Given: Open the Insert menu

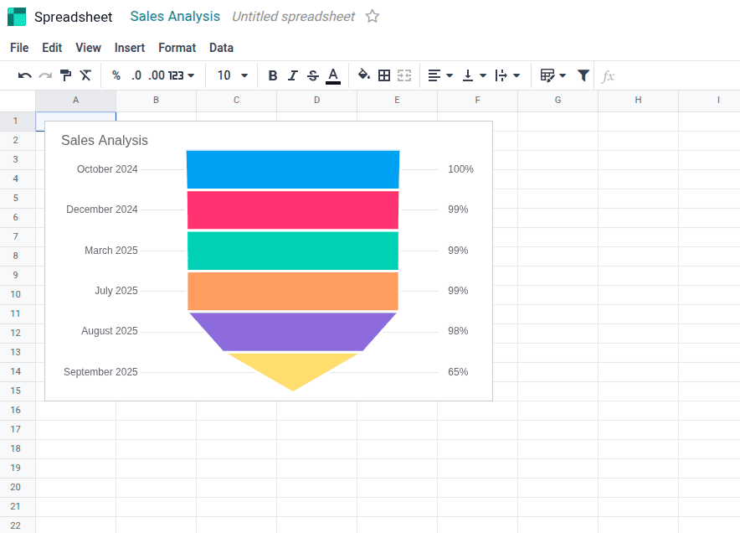Looking at the screenshot, I should point(129,48).
